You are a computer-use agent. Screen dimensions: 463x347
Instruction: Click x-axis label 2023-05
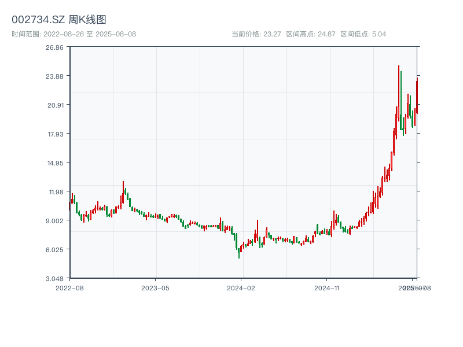155,288
